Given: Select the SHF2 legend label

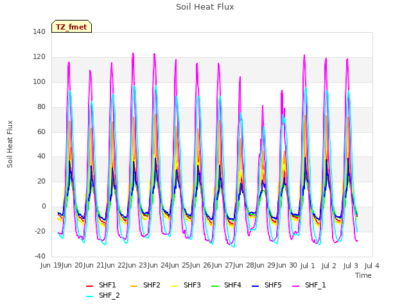Looking at the screenshot, I should click(x=152, y=285).
